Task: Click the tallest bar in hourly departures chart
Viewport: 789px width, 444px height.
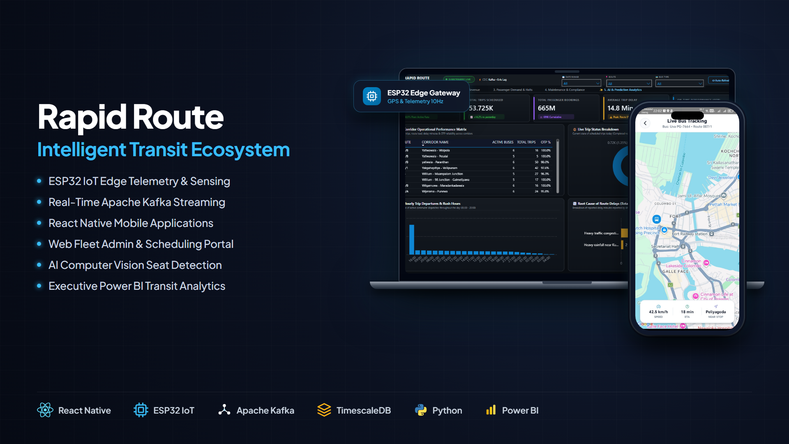Action: coord(412,240)
